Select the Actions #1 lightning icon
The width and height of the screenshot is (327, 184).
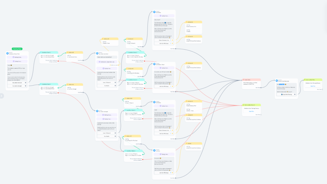click(x=187, y=22)
